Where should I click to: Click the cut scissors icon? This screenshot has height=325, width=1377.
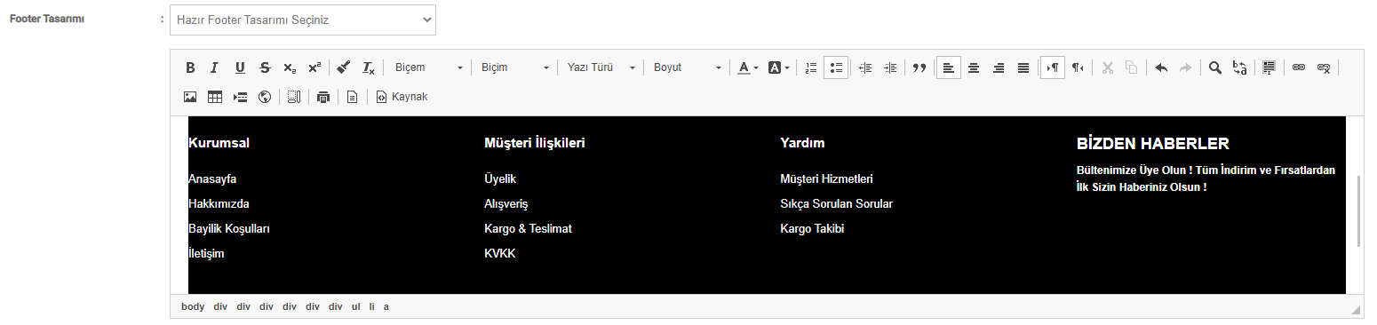click(x=1107, y=67)
